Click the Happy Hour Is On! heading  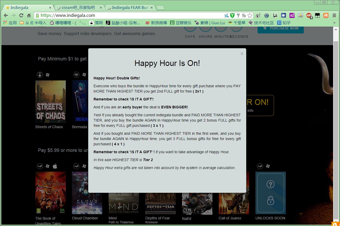167,63
